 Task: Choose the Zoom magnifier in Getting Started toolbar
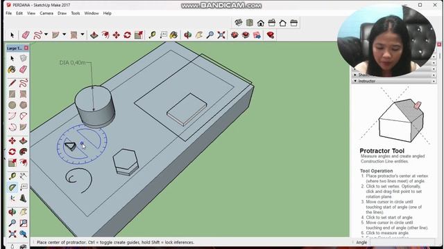pyautogui.click(x=210, y=35)
